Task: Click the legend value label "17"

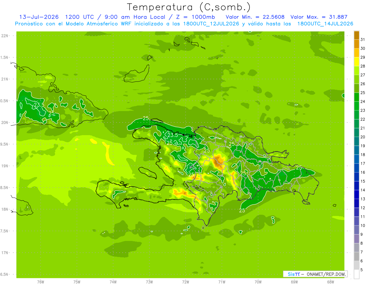Action: pyautogui.click(x=363, y=164)
